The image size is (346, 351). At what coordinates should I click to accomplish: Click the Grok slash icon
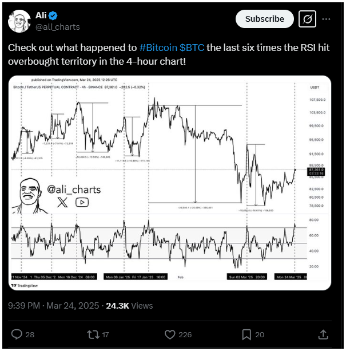pos(308,19)
